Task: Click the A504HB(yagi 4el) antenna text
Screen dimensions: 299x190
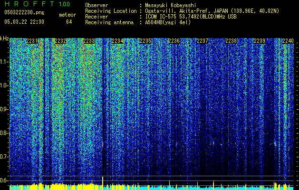Action: click(168, 22)
